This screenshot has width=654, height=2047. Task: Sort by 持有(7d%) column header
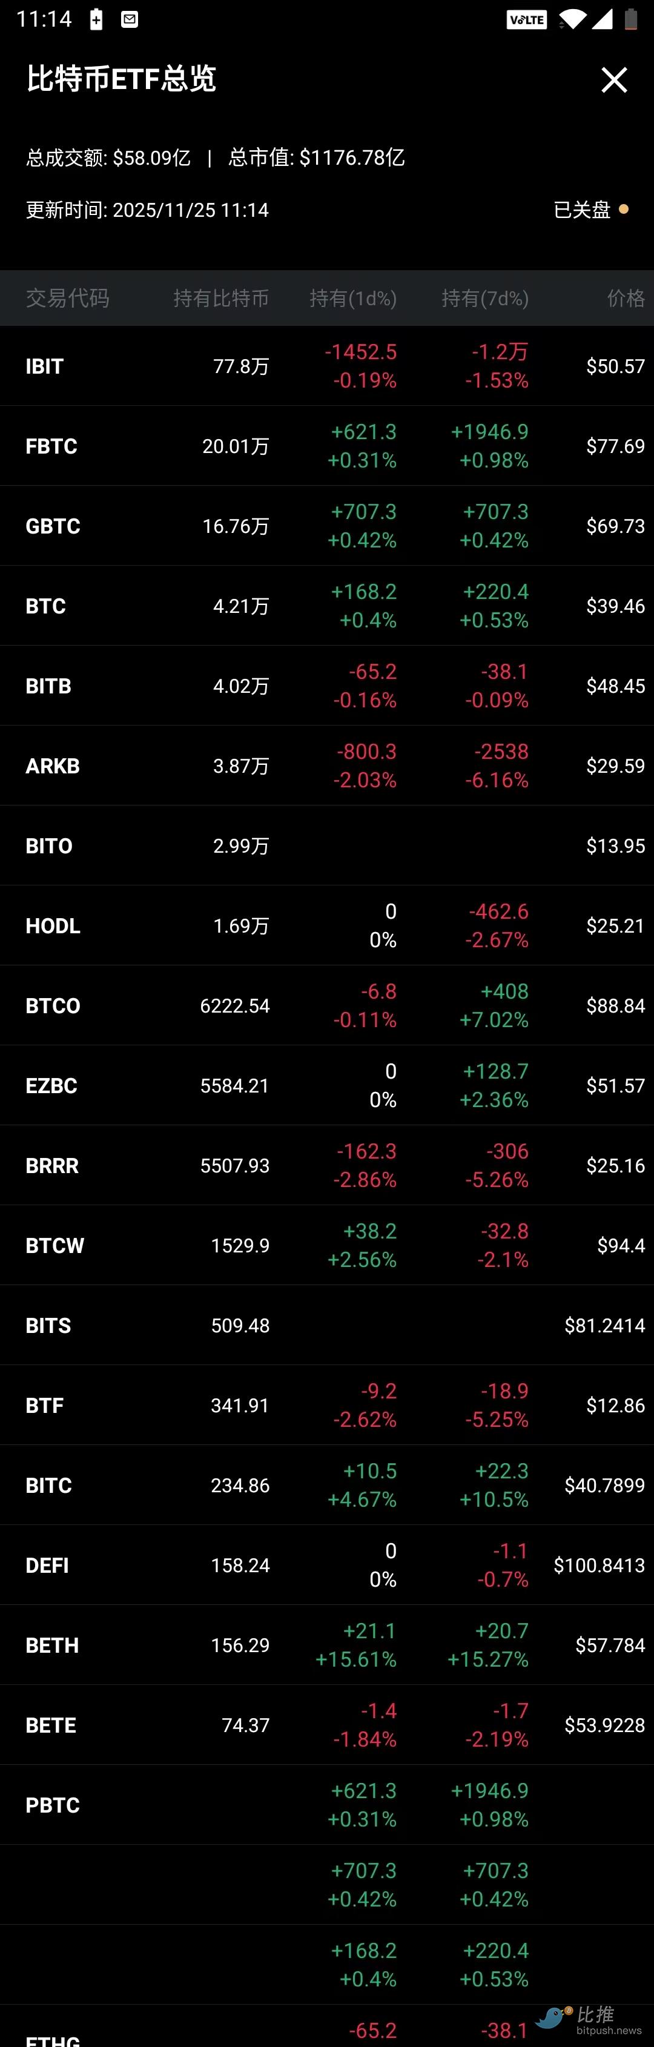pos(484,298)
